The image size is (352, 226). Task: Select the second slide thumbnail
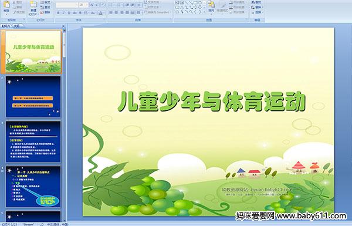[x=33, y=96]
